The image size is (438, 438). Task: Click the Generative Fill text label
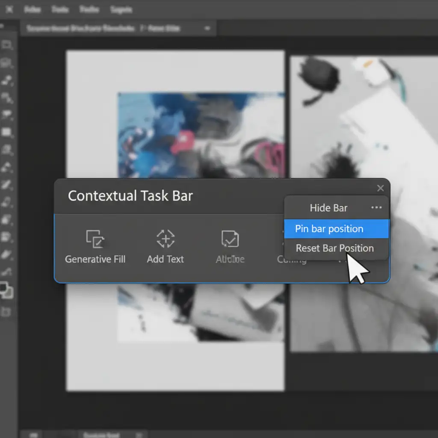[x=95, y=259]
